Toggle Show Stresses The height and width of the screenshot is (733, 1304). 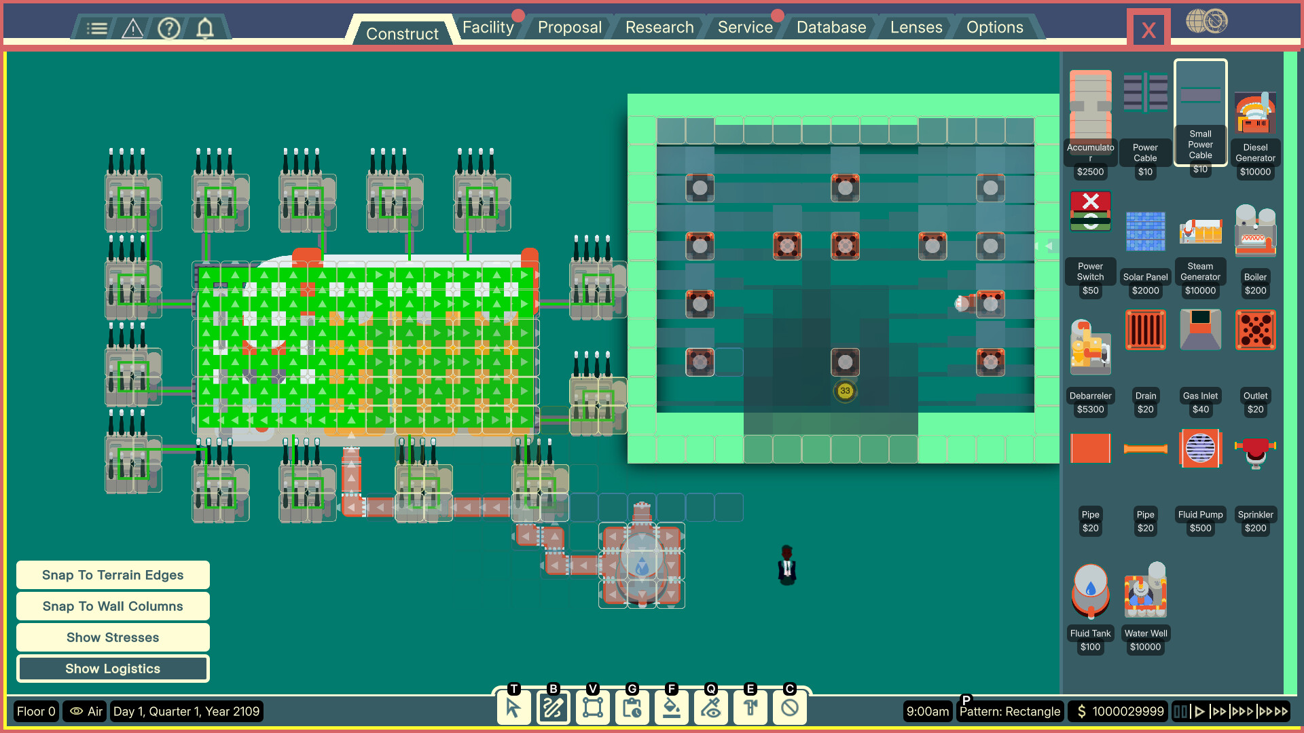coord(113,637)
